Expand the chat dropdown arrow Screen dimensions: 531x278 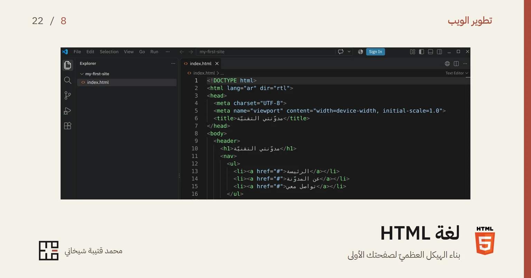point(349,52)
